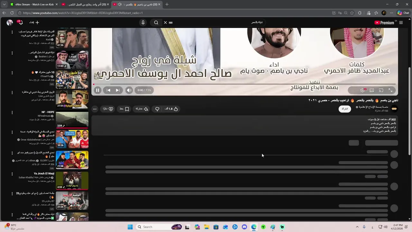
Task: Open the 27:25 duration video thumbnail
Action: [x=72, y=201]
